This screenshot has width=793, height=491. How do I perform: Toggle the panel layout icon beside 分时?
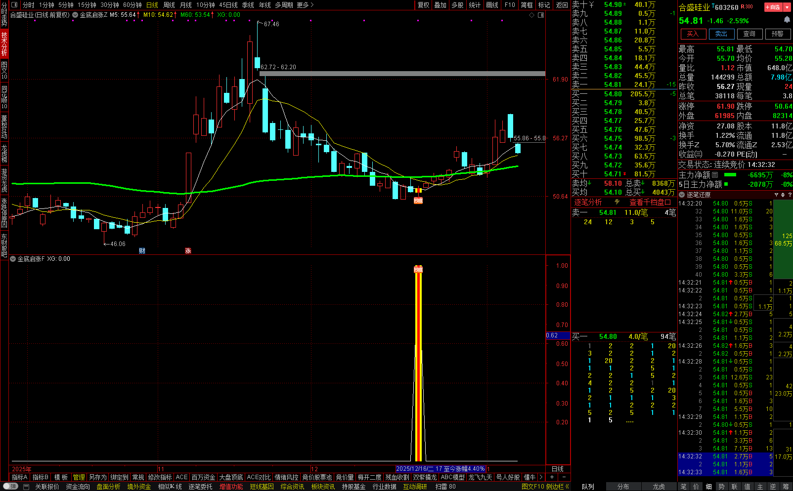[14, 5]
